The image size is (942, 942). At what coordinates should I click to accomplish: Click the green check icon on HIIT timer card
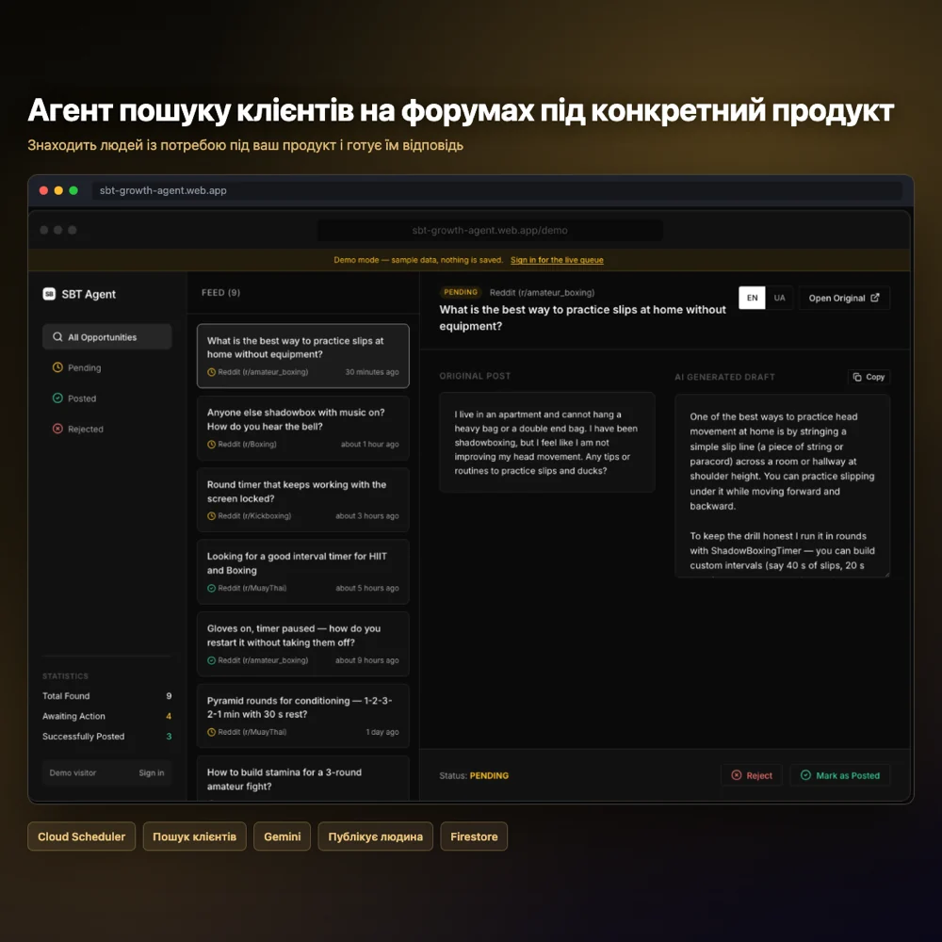point(211,588)
